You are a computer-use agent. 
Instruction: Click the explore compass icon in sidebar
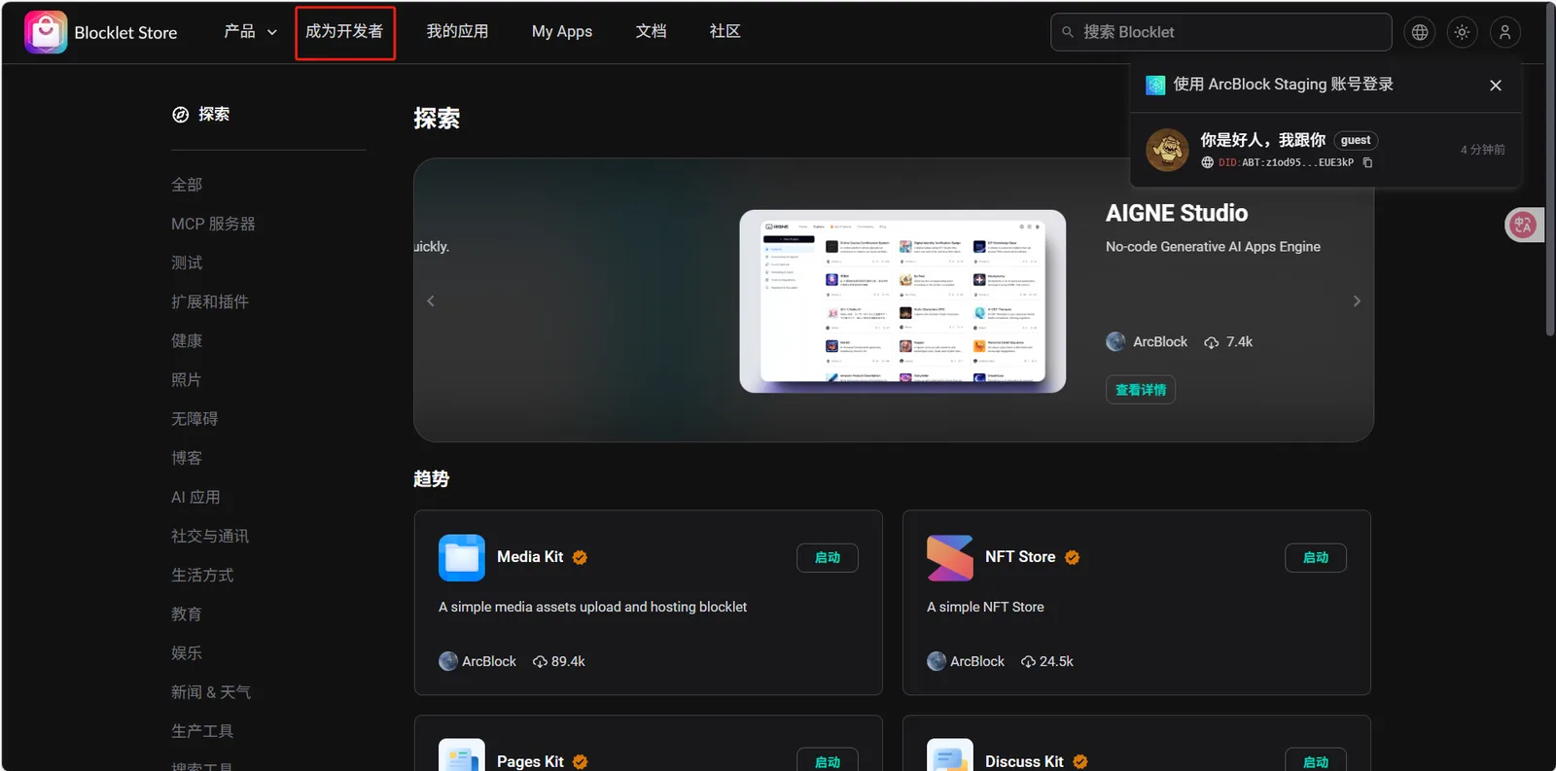[x=180, y=115]
